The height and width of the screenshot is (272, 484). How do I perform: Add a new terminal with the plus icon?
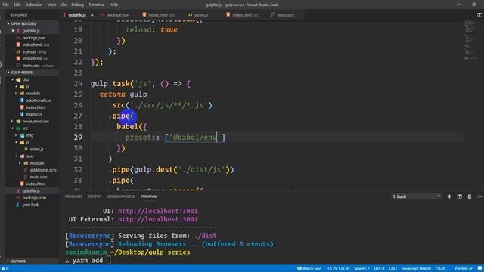[449, 196]
